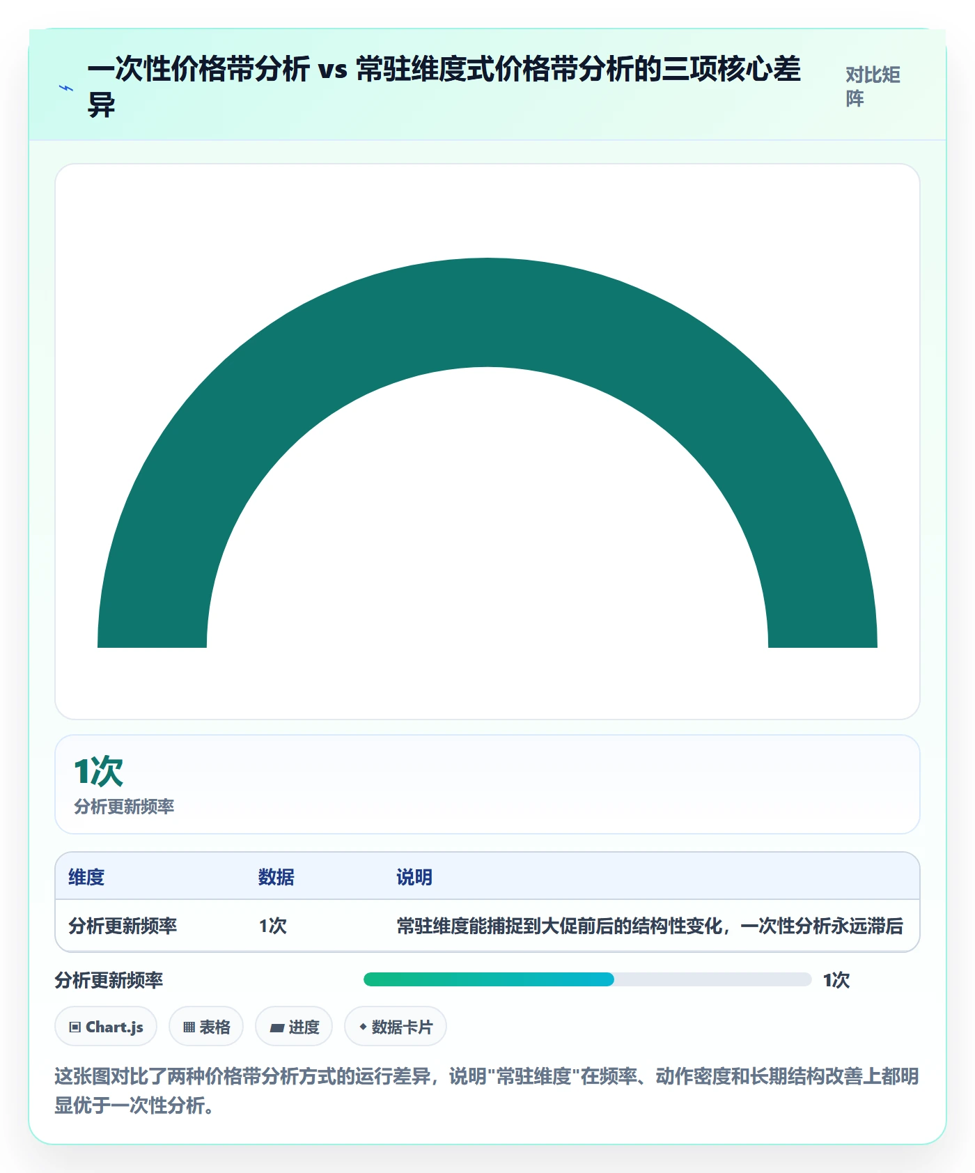Select the Chart.js tag chip
This screenshot has height=1173, width=975.
point(106,1026)
